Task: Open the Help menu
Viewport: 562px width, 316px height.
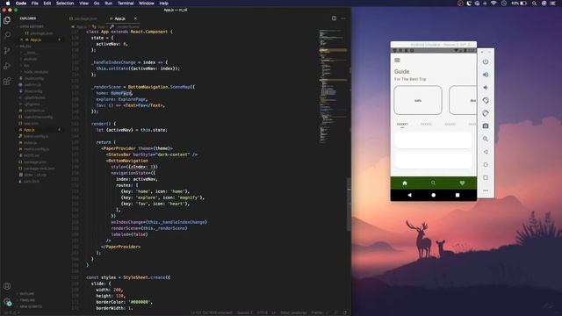Action: pos(164,4)
